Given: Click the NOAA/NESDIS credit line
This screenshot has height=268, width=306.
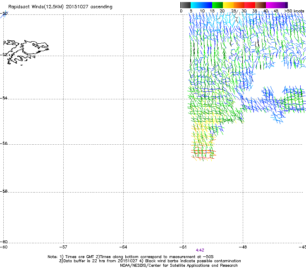Looking at the screenshot, I should 179,266.
